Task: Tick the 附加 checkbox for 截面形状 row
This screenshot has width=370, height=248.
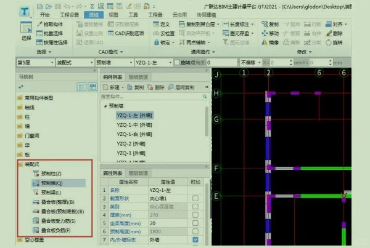Action: click(195, 198)
